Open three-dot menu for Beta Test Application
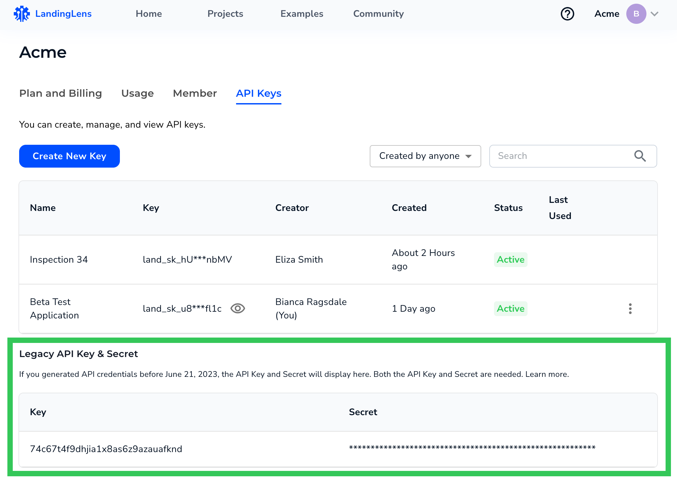This screenshot has width=677, height=484. click(x=630, y=308)
